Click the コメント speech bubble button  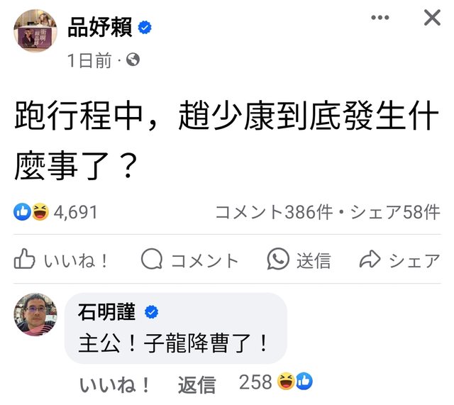(189, 260)
